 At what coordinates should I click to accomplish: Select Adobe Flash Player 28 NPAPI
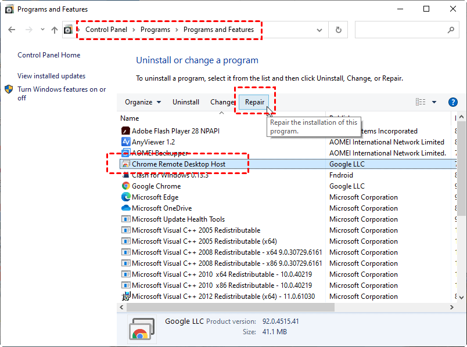point(176,131)
